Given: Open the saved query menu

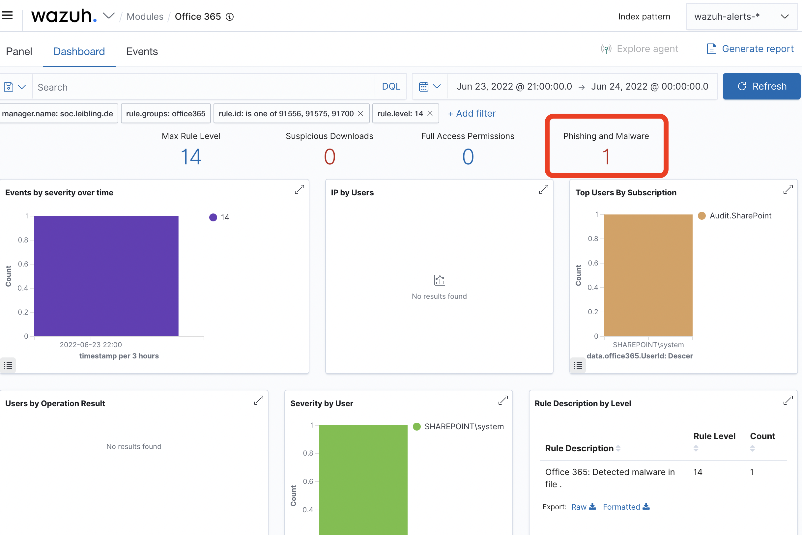Looking at the screenshot, I should [x=15, y=87].
